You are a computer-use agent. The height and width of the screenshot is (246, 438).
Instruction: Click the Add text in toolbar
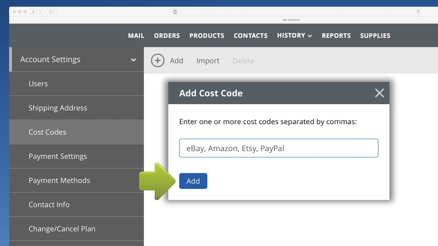pos(177,60)
